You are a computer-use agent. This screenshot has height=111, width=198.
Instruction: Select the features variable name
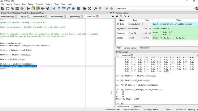click(121, 33)
